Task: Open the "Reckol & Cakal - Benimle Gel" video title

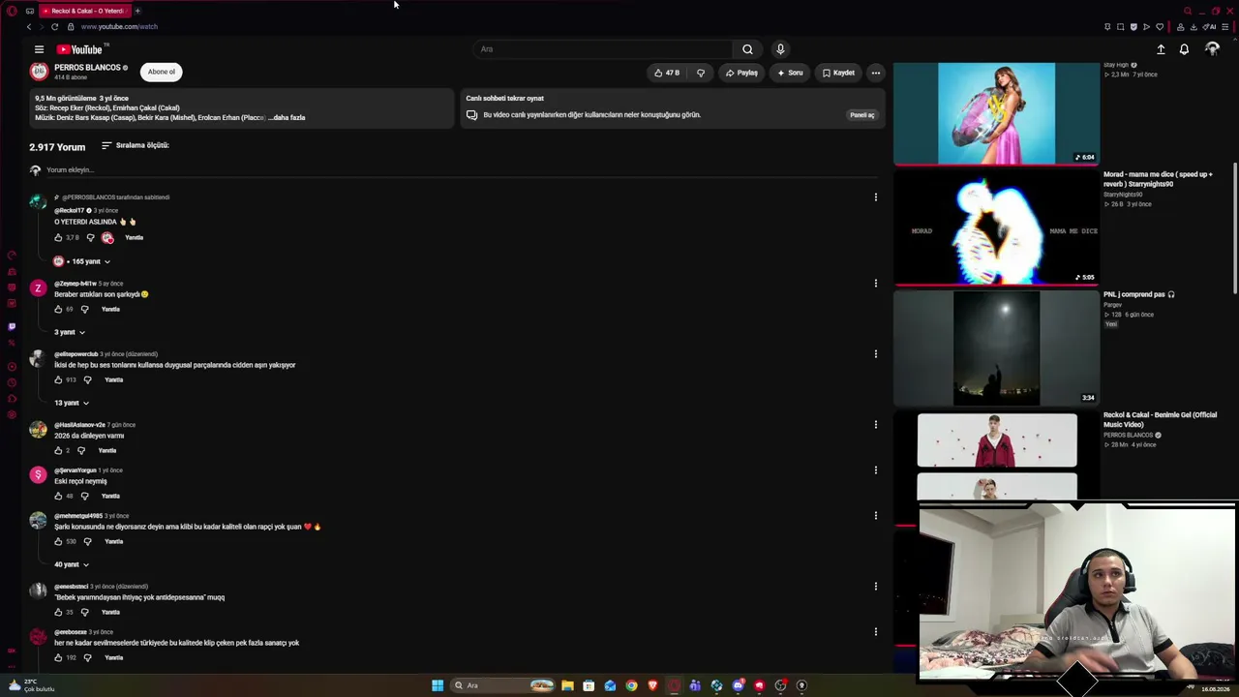Action: click(x=1160, y=420)
